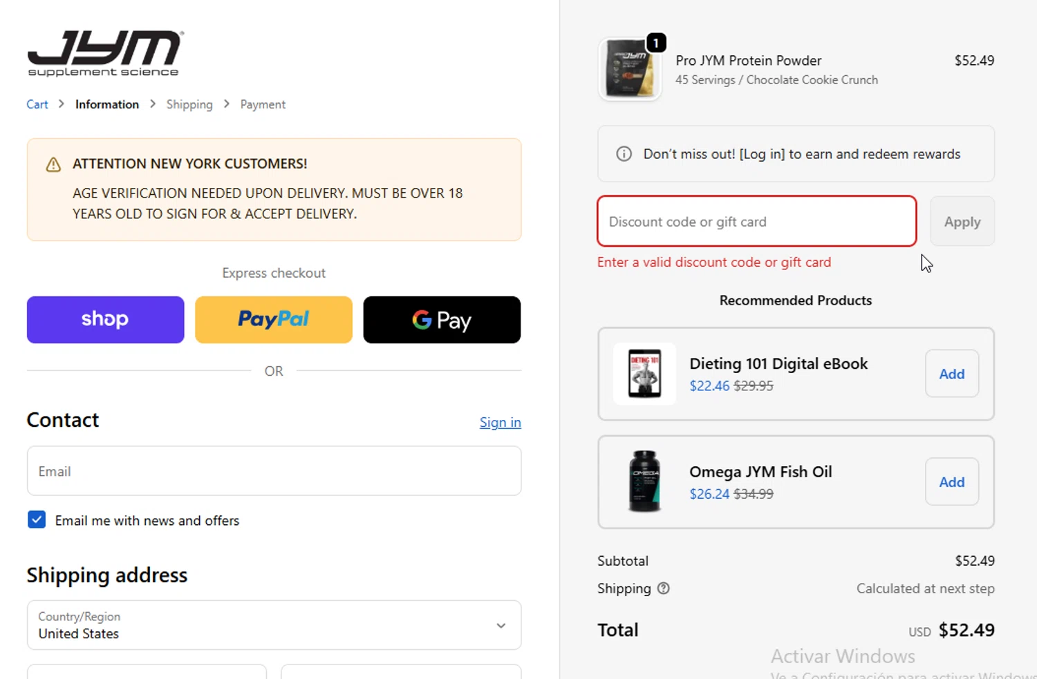Screen dimensions: 1037x679
Task: Click the "Shipping address" heading
Action: 107,575
